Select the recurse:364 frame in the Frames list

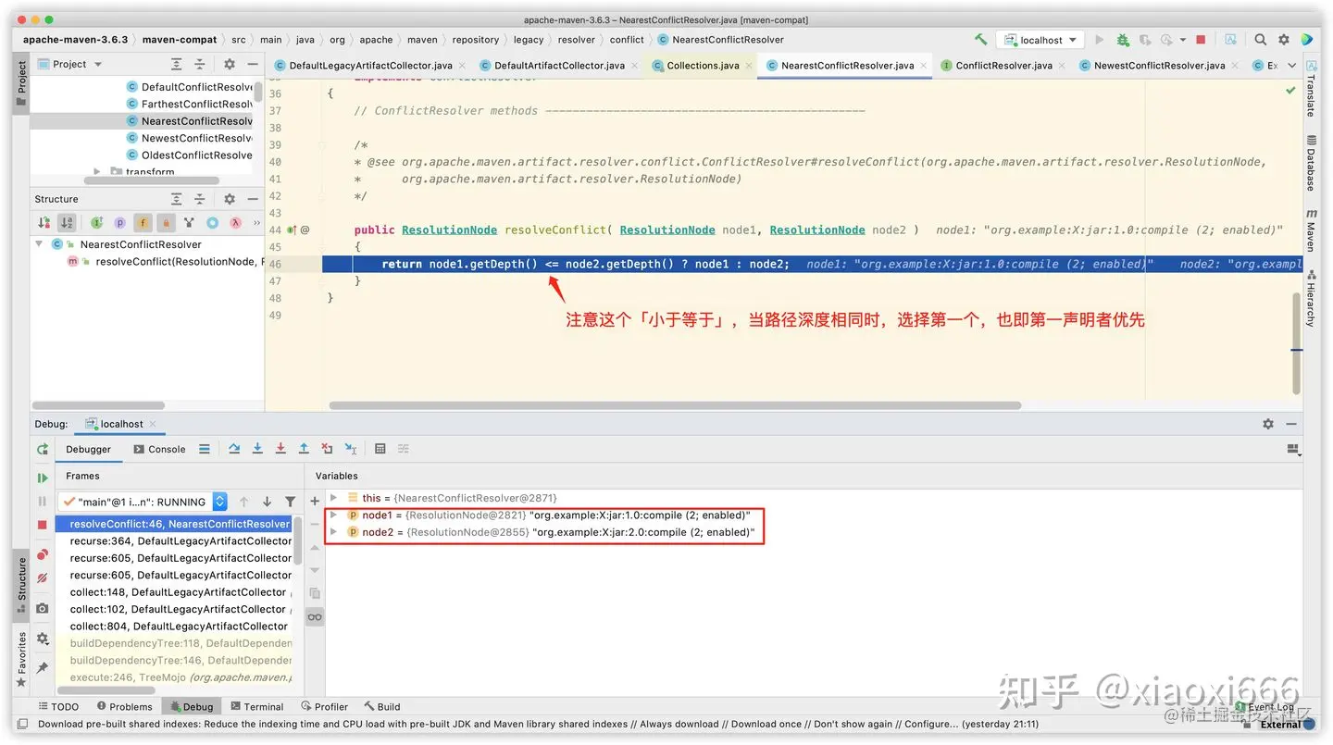click(x=173, y=540)
